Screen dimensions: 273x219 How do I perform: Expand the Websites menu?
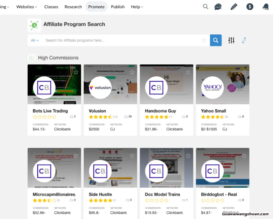[x=27, y=7]
